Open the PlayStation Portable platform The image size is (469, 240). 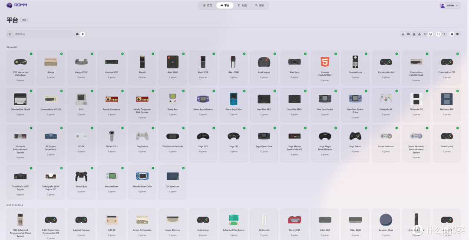tap(172, 143)
